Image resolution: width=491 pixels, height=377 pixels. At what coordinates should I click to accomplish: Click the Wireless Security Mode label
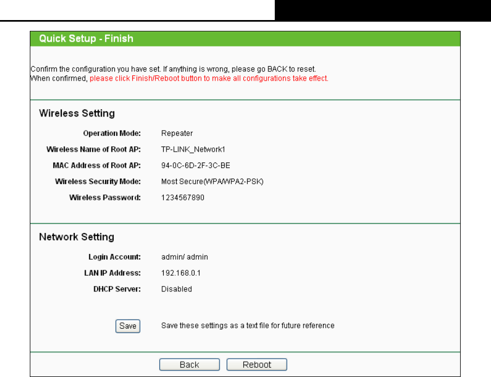pos(98,181)
